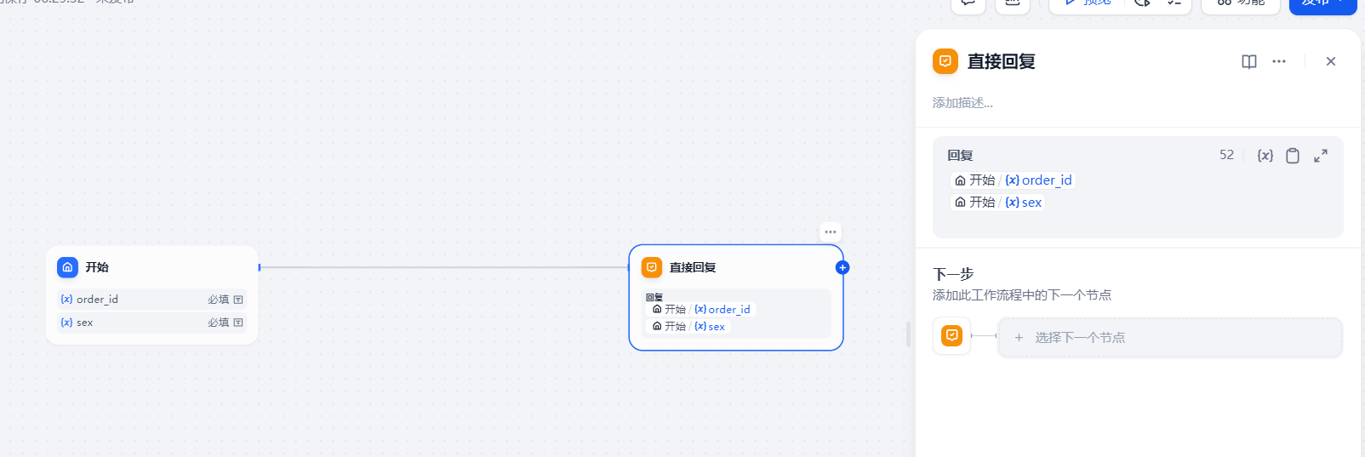The width and height of the screenshot is (1365, 457).
Task: Open the blue 发布 publish menu
Action: (x=1322, y=3)
